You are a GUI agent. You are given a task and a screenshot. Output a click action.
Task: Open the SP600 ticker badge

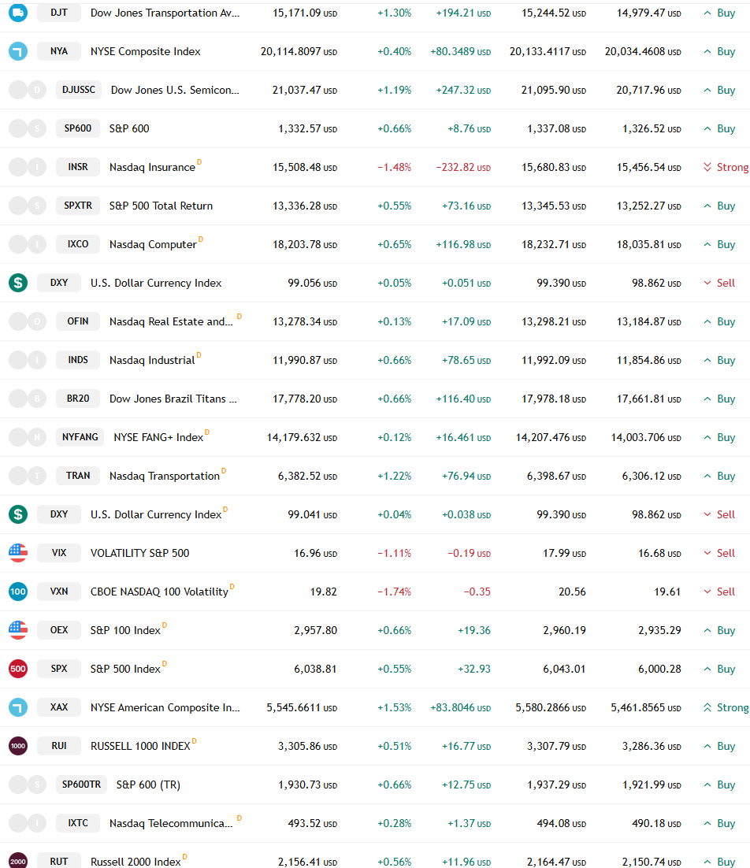click(78, 128)
